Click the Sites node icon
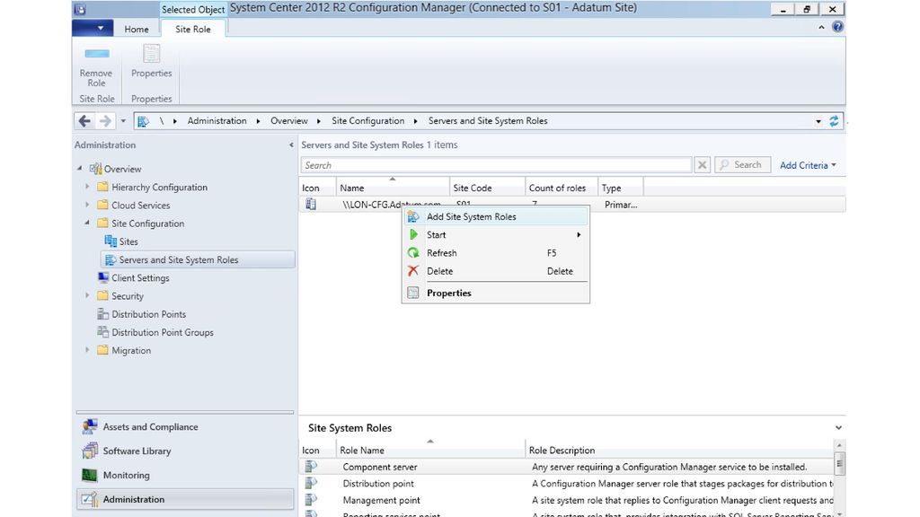Screen dimensions: 920x517 (x=111, y=241)
